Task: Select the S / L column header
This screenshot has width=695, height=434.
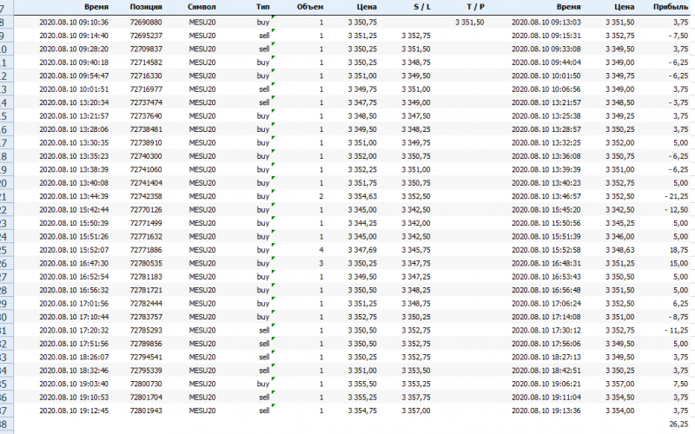Action: [422, 7]
